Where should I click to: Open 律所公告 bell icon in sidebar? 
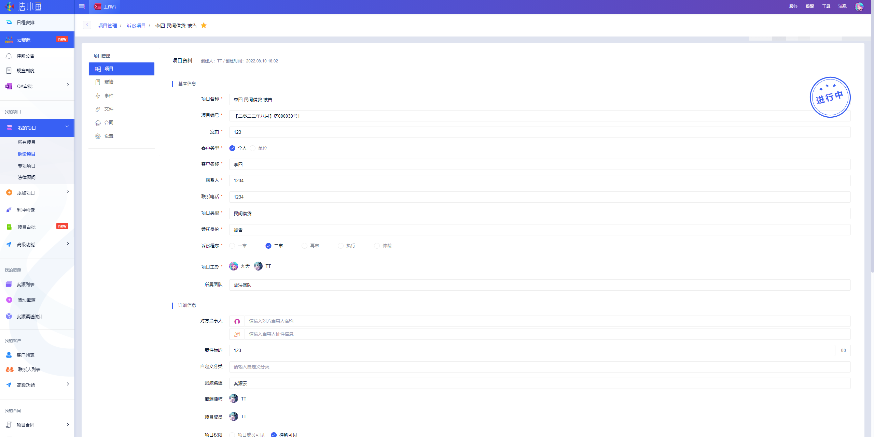click(9, 56)
